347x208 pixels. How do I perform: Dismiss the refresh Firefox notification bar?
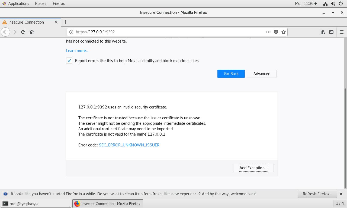click(341, 194)
